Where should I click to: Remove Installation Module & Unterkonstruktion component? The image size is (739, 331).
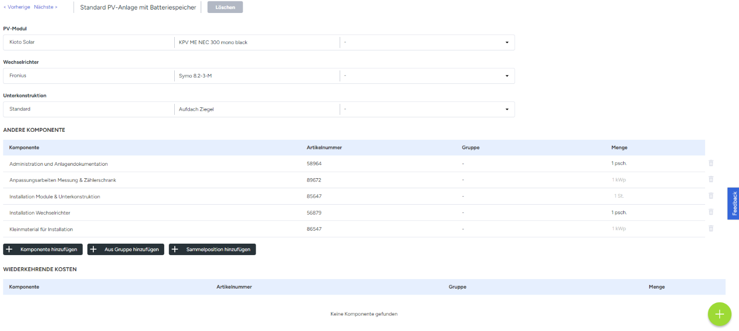(711, 196)
